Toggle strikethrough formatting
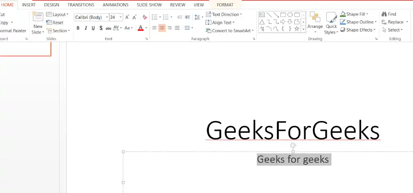 point(108,28)
